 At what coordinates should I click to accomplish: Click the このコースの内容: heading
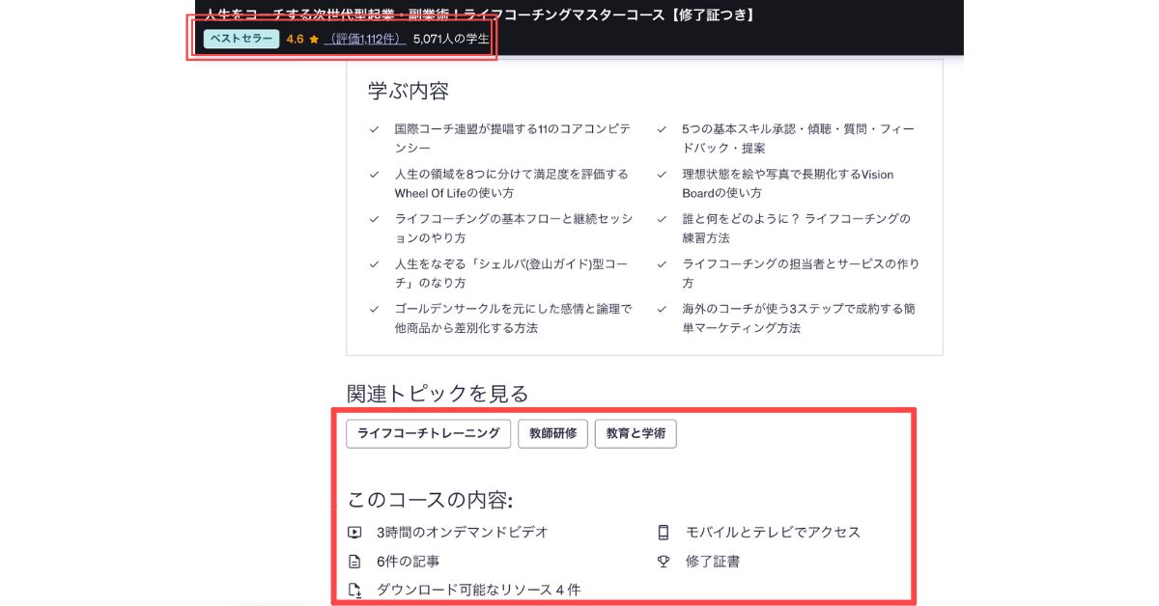pos(430,500)
